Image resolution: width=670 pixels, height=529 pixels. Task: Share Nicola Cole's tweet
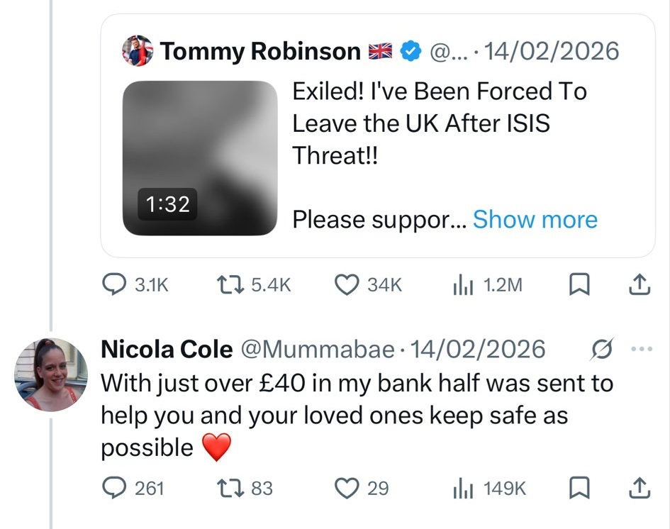point(639,488)
